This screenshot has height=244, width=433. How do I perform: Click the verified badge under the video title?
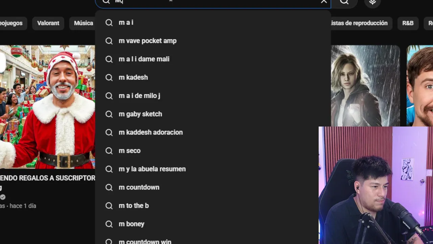pyautogui.click(x=3, y=197)
